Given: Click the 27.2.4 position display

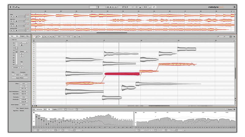Looking at the screenshot, I should 125,7.
